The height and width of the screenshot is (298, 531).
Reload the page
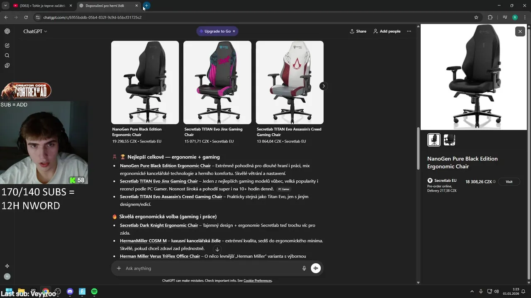26,17
